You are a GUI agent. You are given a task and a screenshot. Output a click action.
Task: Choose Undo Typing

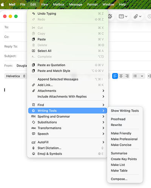(68, 14)
